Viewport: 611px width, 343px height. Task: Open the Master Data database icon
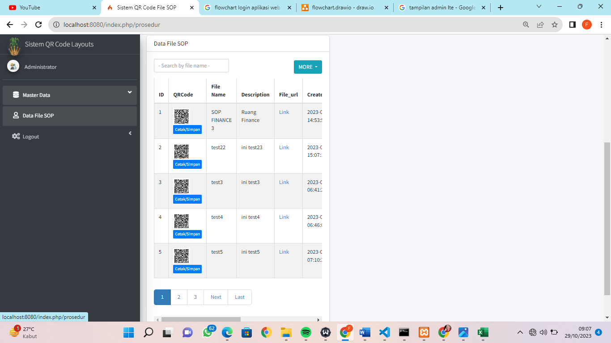point(16,95)
